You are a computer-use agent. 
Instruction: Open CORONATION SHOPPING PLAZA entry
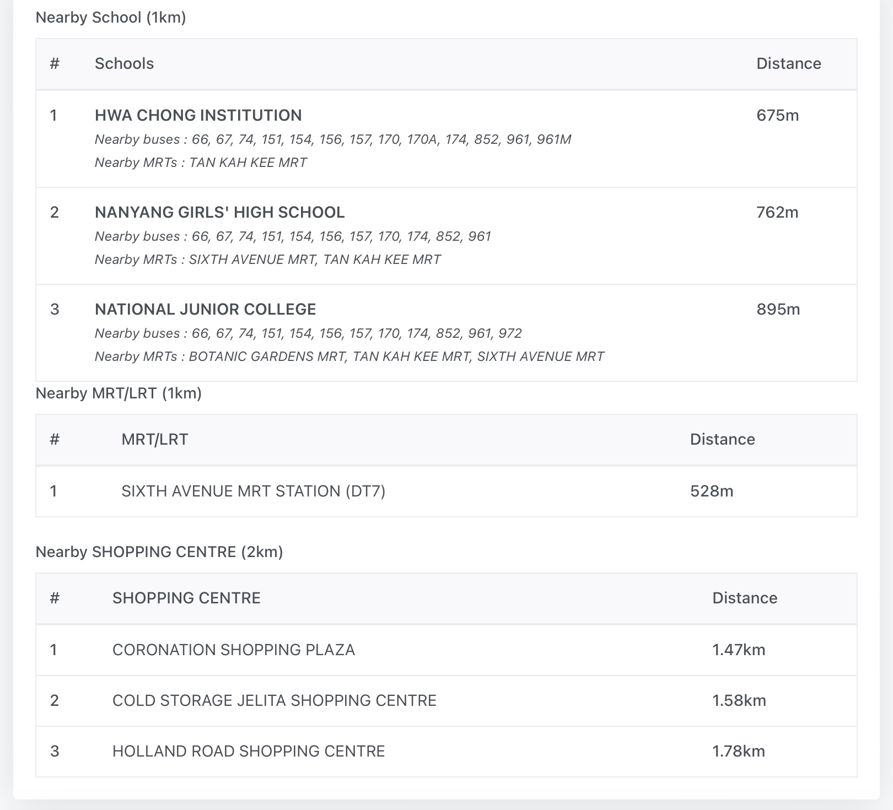233,650
